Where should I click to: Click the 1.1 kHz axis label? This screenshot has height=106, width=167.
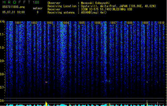pos(2,34)
